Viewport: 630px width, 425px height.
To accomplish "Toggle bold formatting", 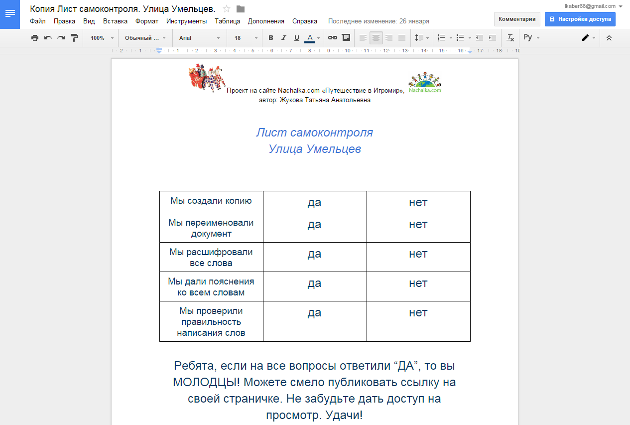I will [271, 38].
